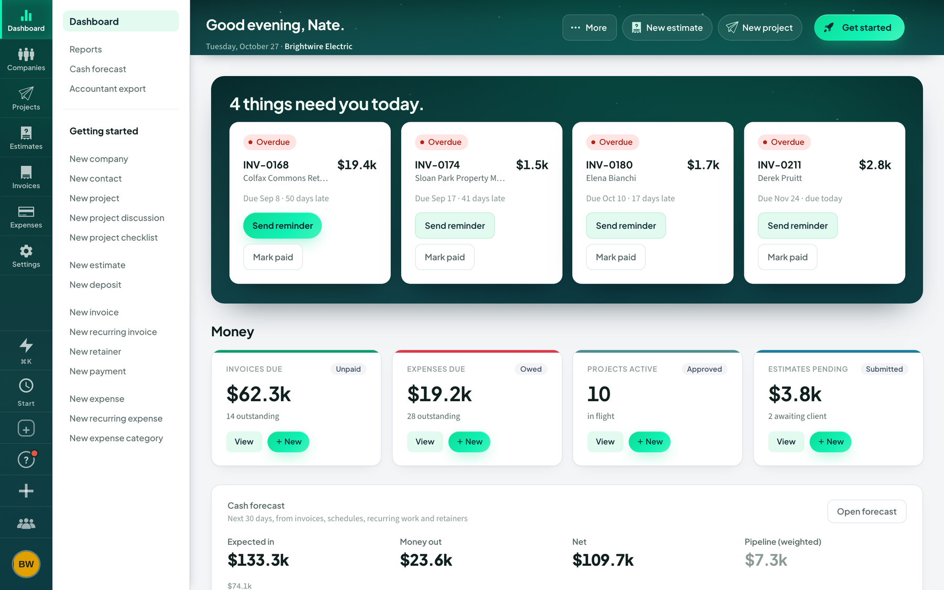The width and height of the screenshot is (944, 590).
Task: Mark INV-0174 as paid
Action: click(x=444, y=257)
